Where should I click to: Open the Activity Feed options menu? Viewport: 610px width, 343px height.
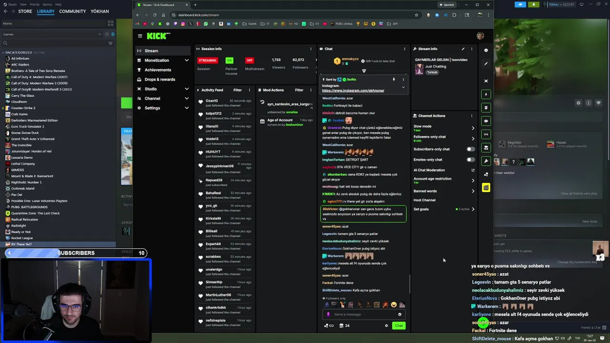click(x=249, y=90)
